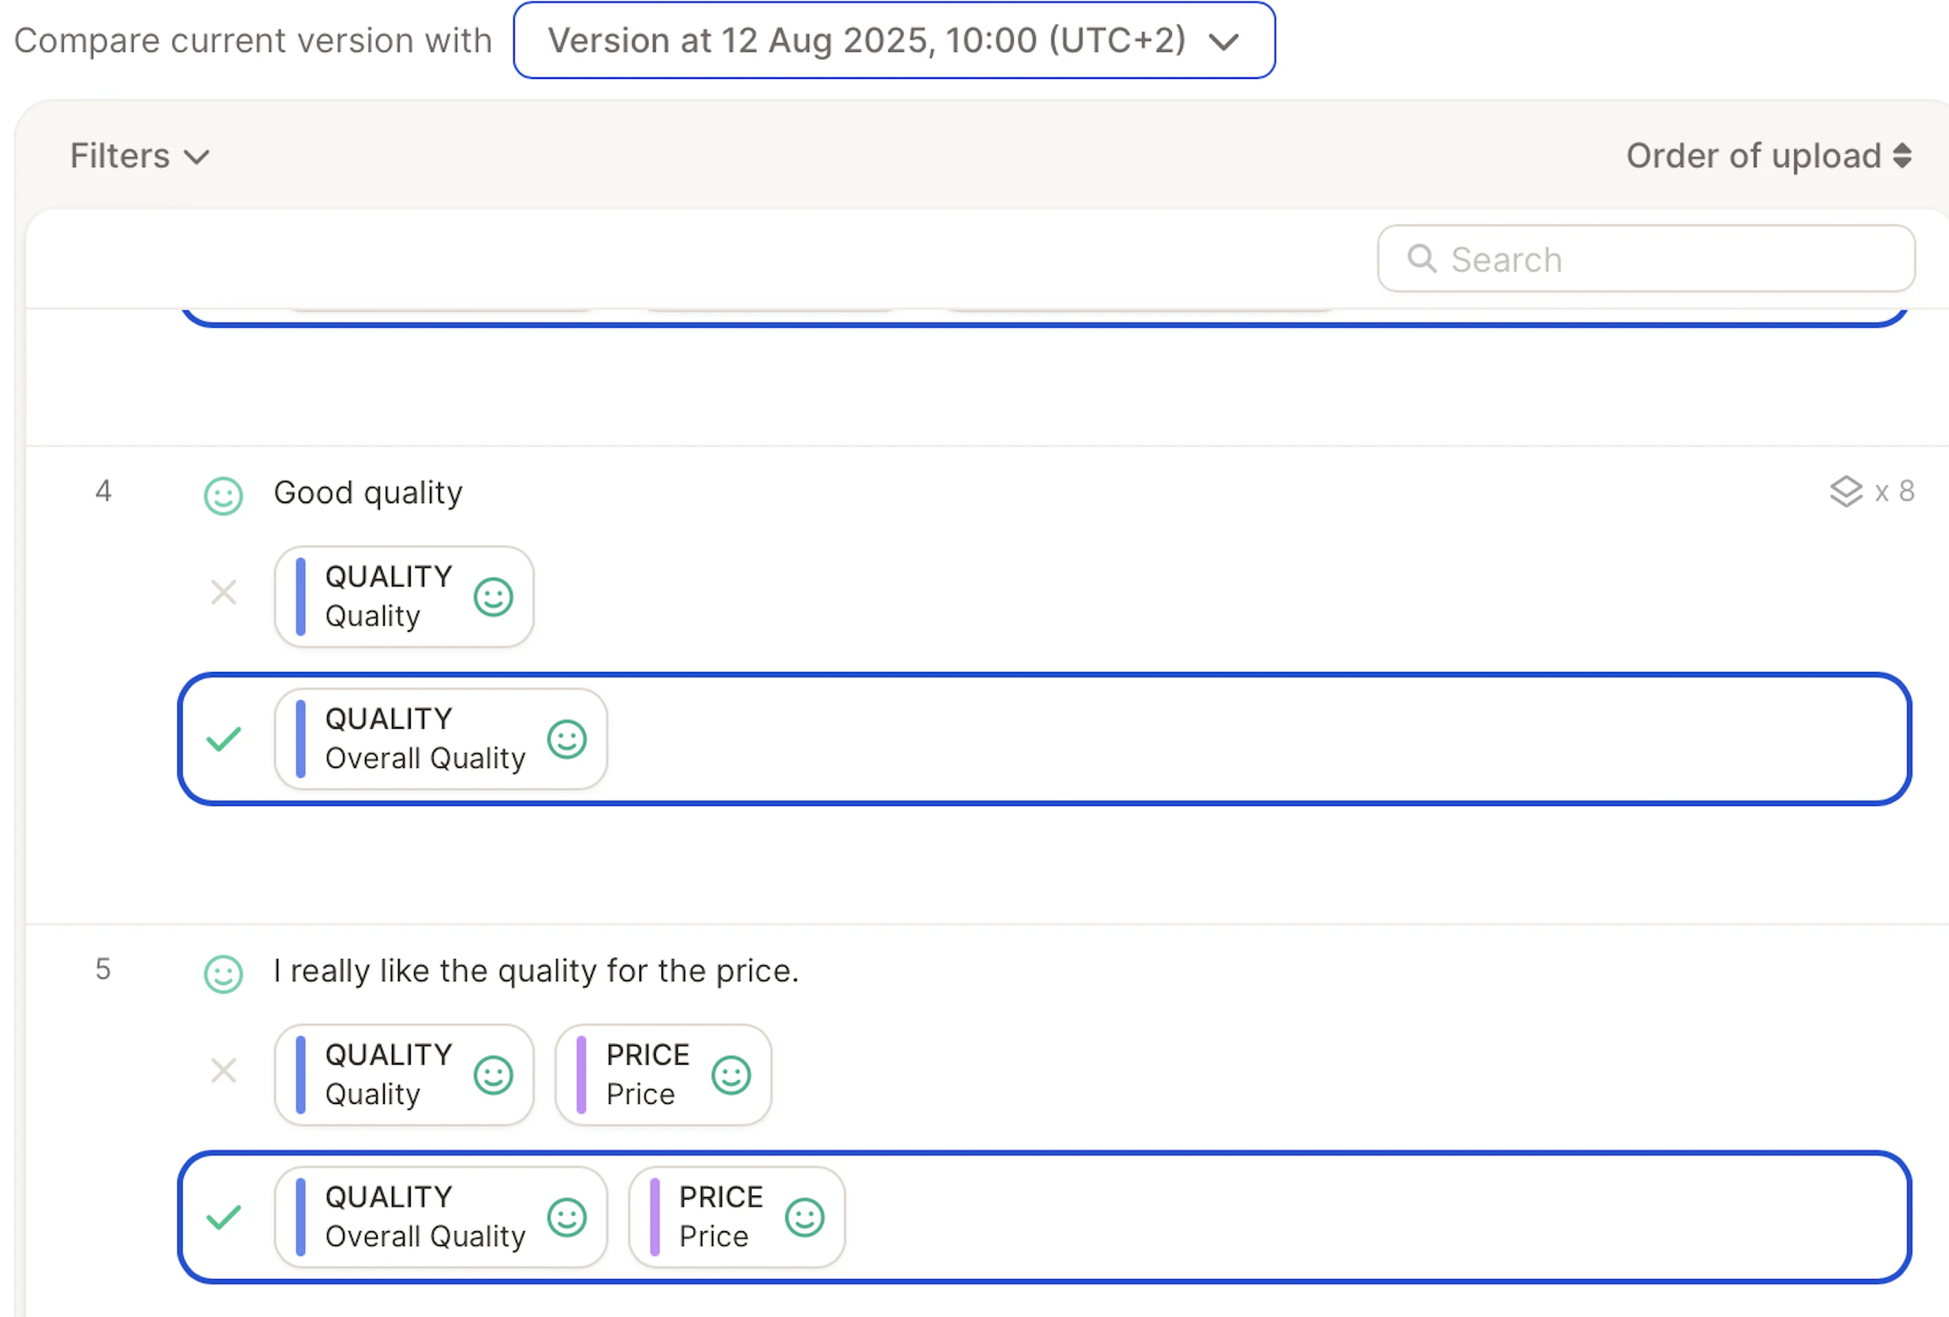Viewport: 1949px width, 1317px height.
Task: Click smiley in row 4 Quality tag
Action: point(493,597)
